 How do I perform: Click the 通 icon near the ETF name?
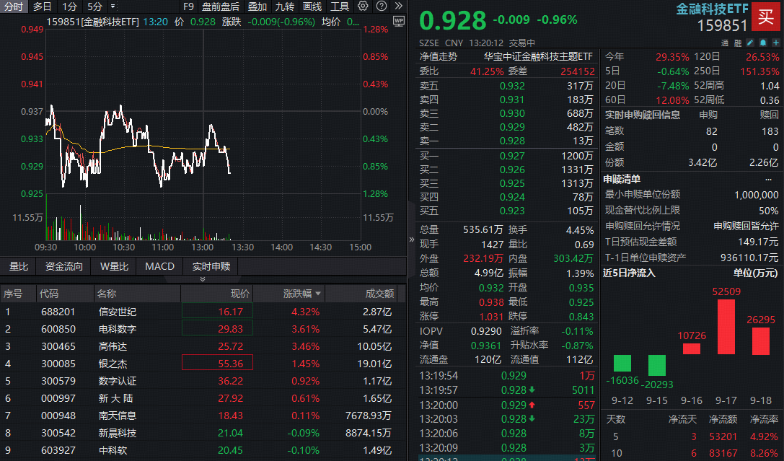point(725,43)
